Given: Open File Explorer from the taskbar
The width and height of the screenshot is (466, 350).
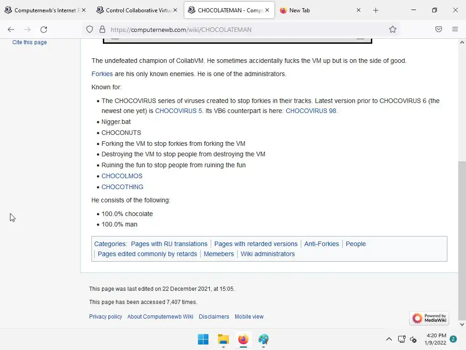Looking at the screenshot, I should 223,339.
